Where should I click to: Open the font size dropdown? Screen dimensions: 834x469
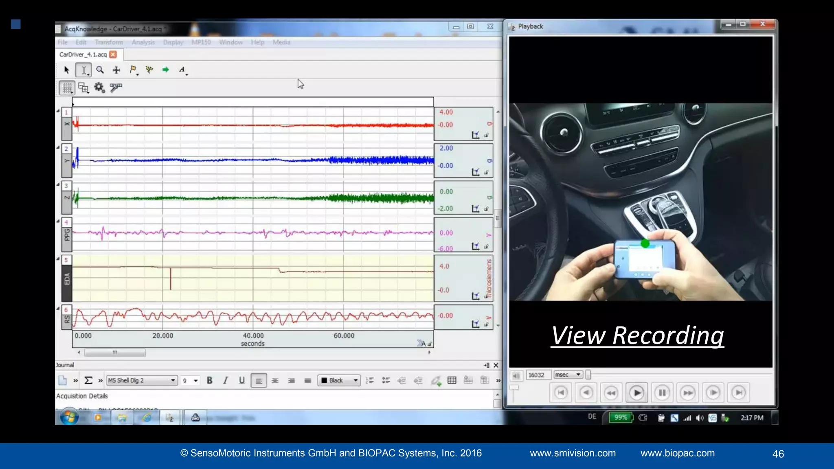190,380
